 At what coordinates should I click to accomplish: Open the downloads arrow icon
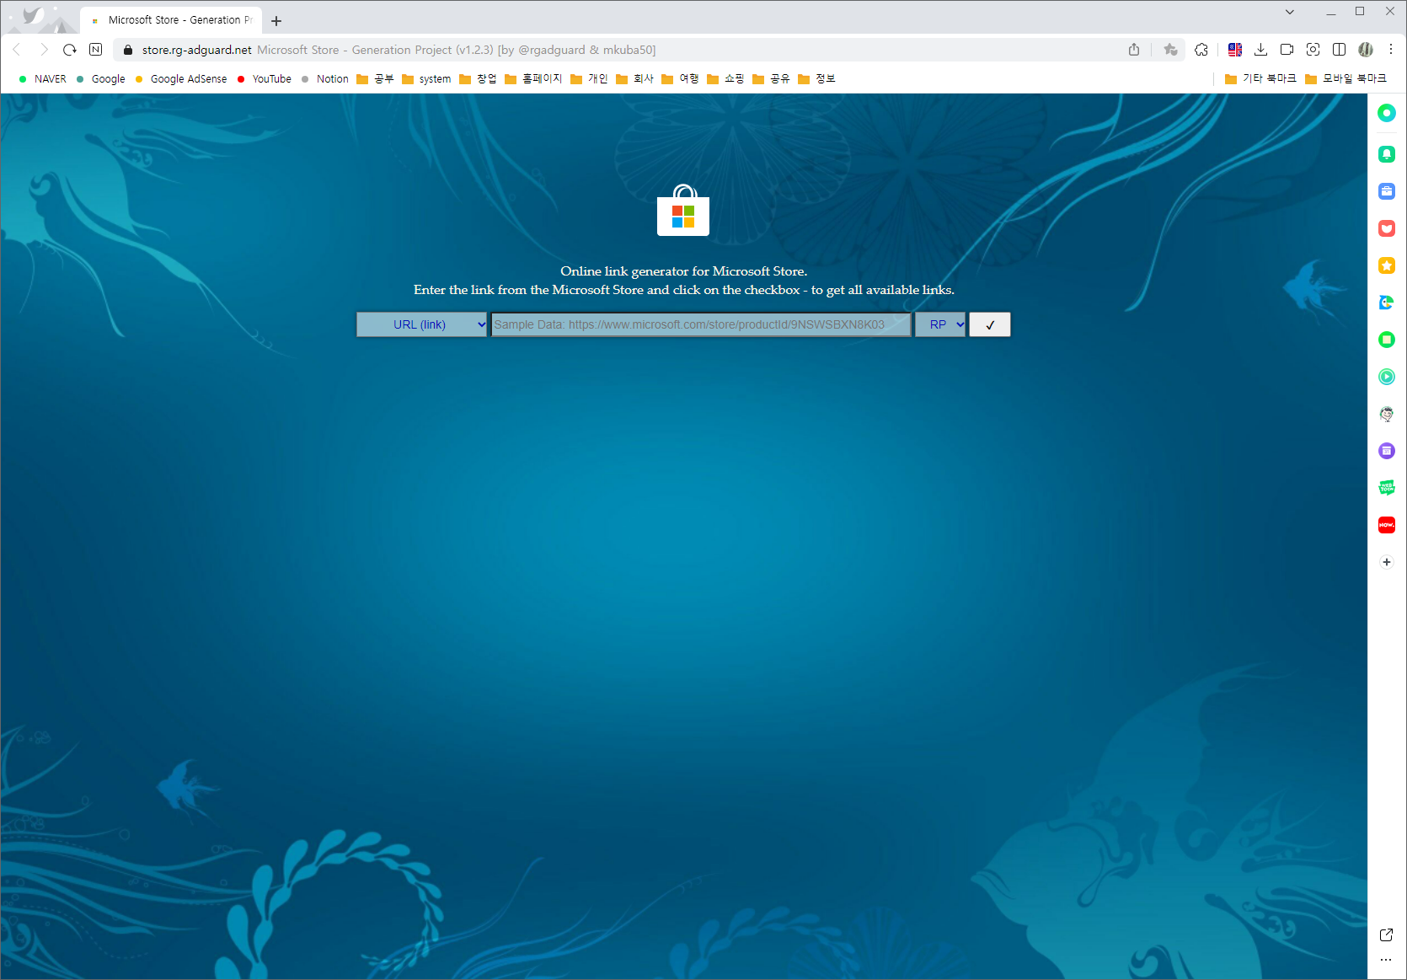pos(1260,50)
